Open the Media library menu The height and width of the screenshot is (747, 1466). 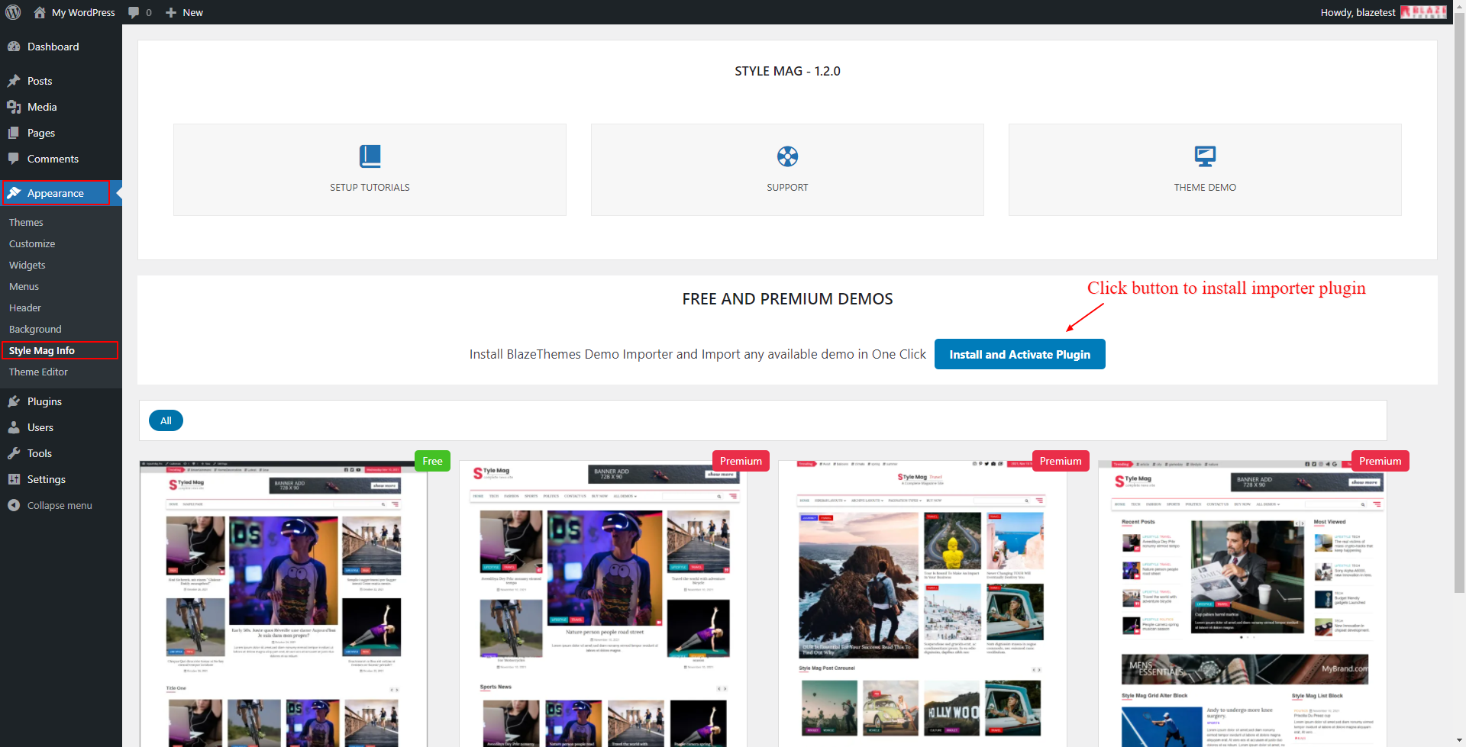pos(42,107)
